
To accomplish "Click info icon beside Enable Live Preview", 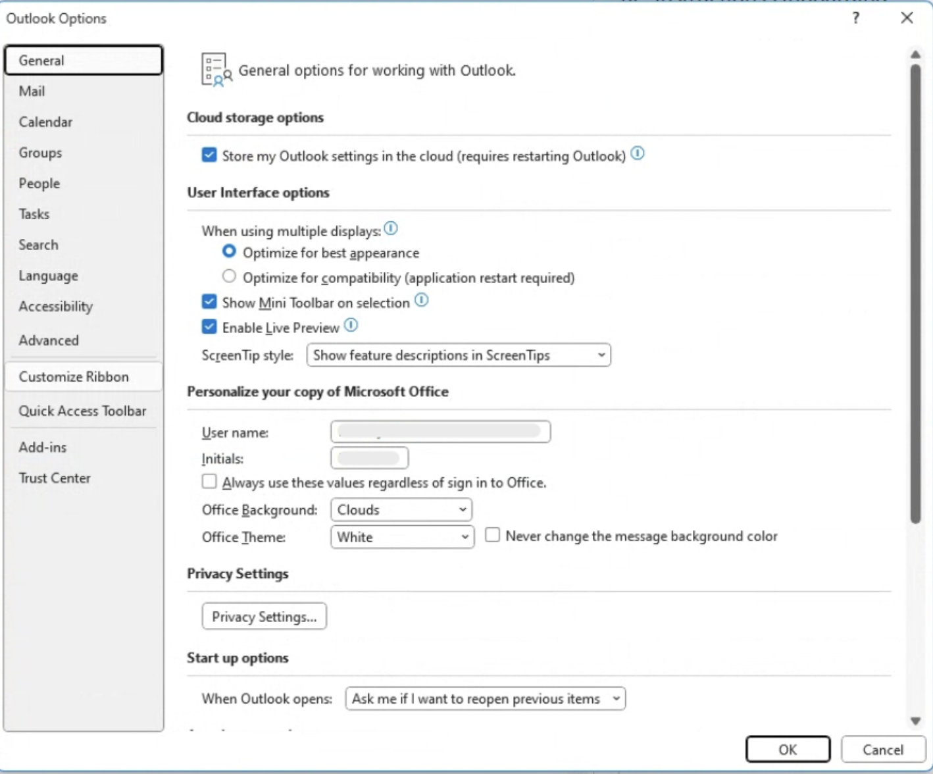I will (351, 325).
